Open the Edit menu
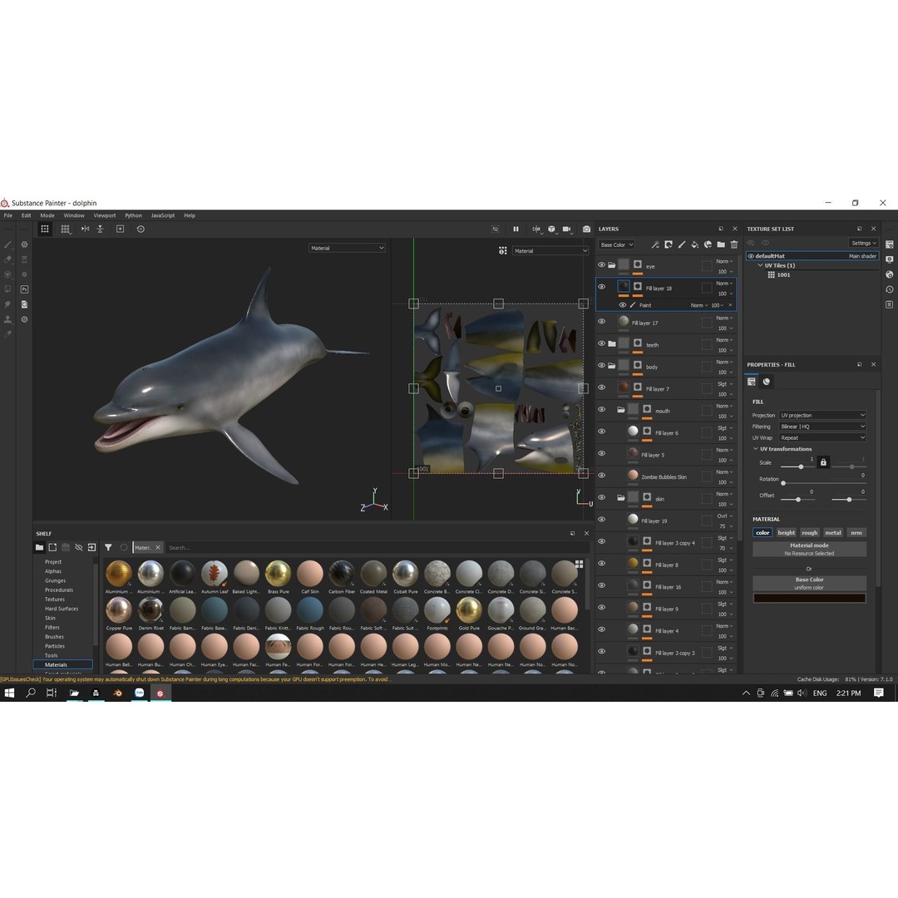This screenshot has height=898, width=898. pos(27,215)
